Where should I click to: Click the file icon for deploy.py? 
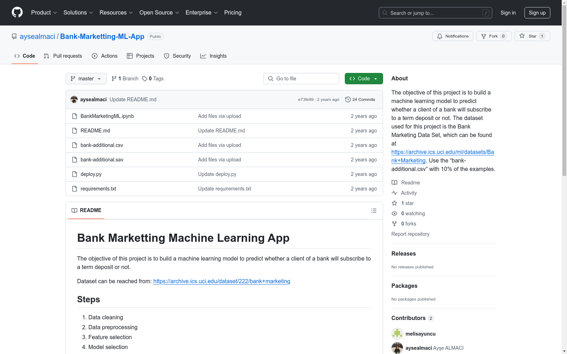74,174
